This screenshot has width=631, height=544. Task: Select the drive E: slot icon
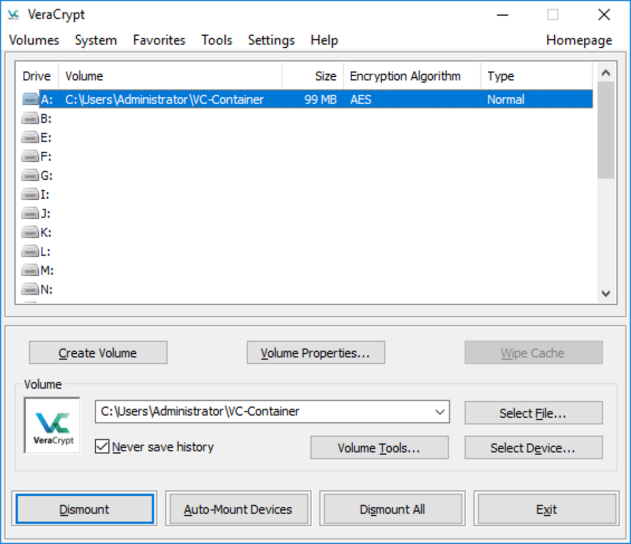30,138
